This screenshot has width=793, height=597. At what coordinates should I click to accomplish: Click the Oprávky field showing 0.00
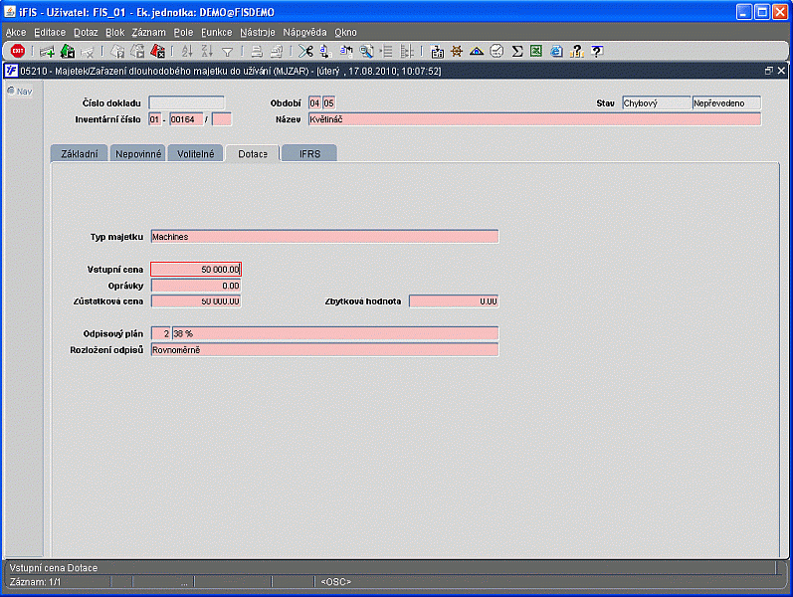[x=196, y=286]
